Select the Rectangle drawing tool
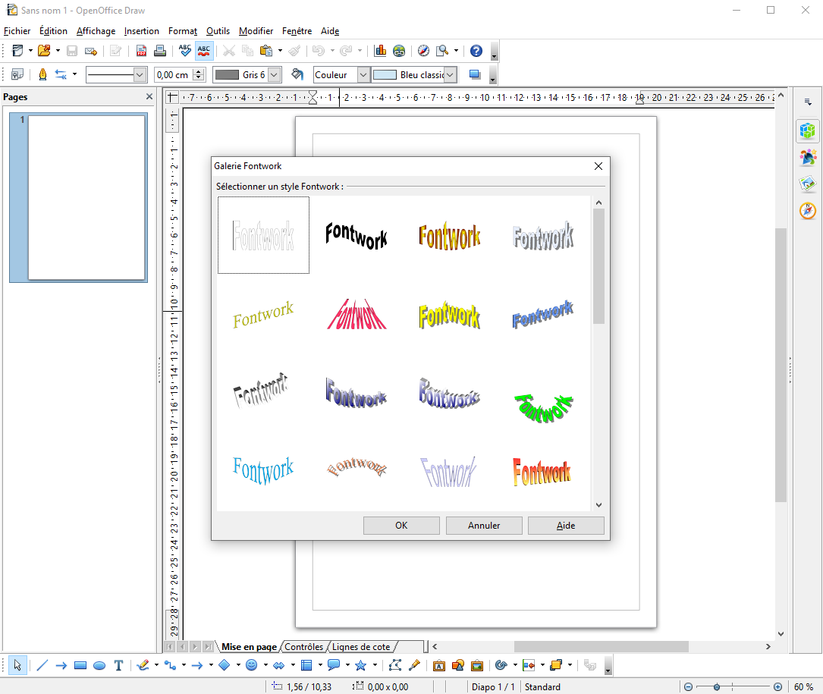 (80, 666)
